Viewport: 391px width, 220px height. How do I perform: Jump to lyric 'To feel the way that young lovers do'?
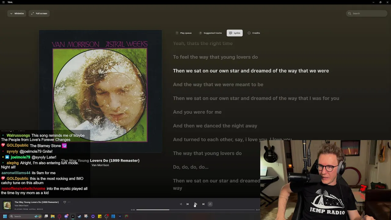215,57
